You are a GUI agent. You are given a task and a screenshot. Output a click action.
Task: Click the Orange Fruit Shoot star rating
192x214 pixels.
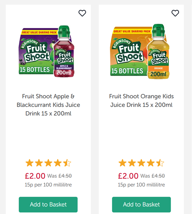pyautogui.click(x=141, y=163)
